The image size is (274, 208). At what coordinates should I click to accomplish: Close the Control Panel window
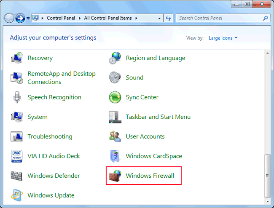(262, 4)
